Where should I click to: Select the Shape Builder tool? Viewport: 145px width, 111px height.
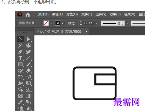click(21, 89)
